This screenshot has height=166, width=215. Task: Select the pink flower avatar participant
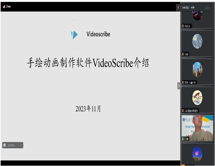coord(197,154)
